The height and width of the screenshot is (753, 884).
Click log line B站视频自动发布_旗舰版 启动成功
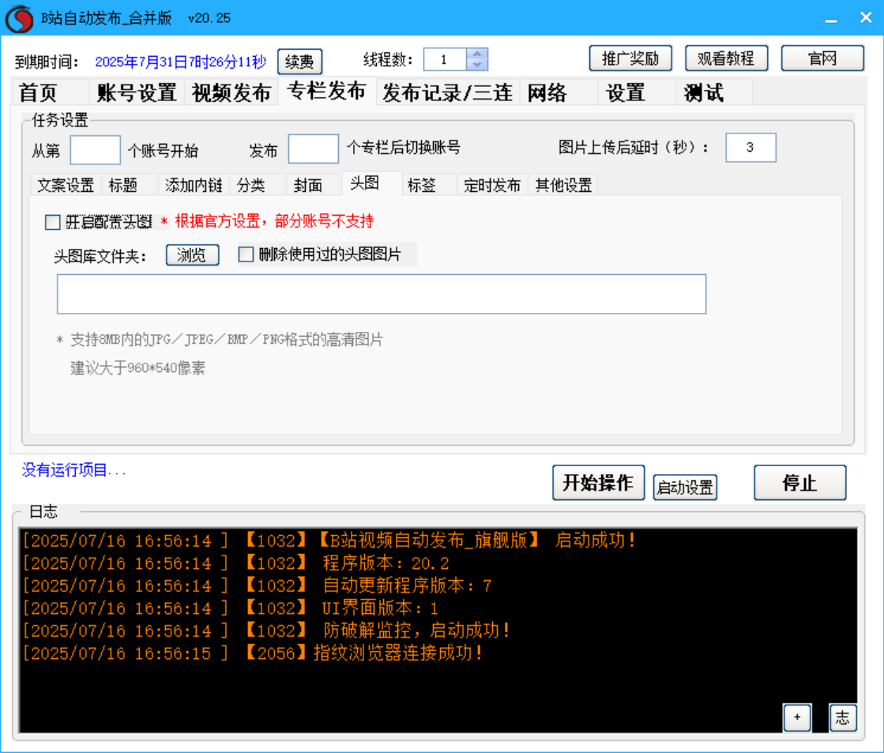click(x=329, y=540)
